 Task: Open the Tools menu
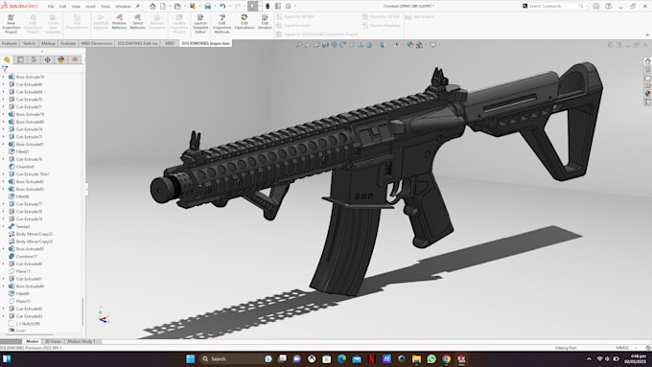pos(105,7)
